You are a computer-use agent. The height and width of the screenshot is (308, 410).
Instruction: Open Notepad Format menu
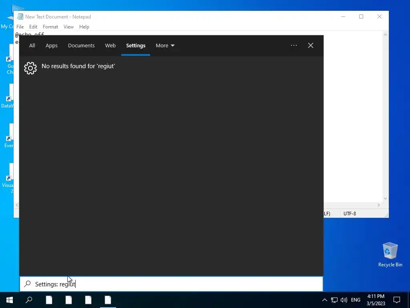tap(50, 27)
